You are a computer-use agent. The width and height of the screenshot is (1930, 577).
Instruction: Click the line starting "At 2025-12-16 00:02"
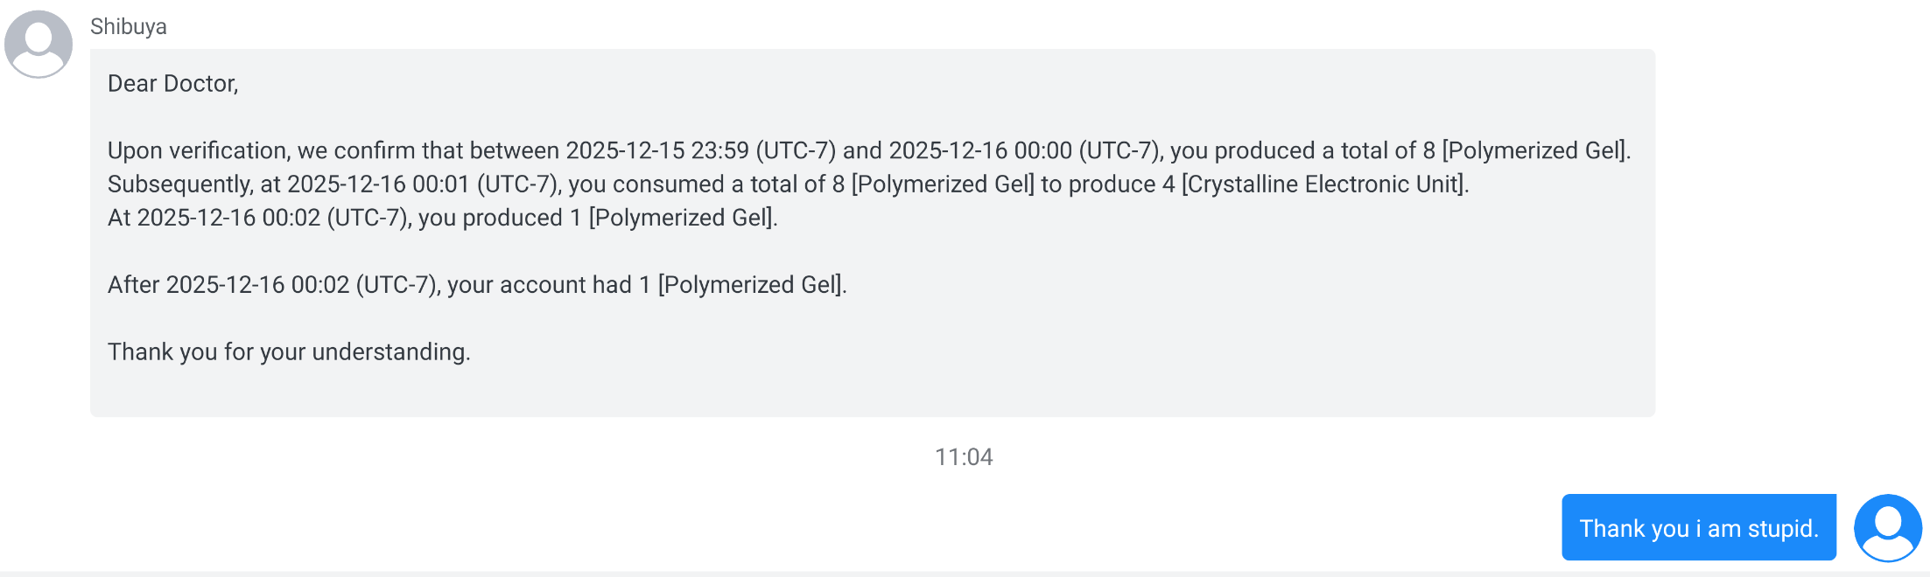coord(442,218)
